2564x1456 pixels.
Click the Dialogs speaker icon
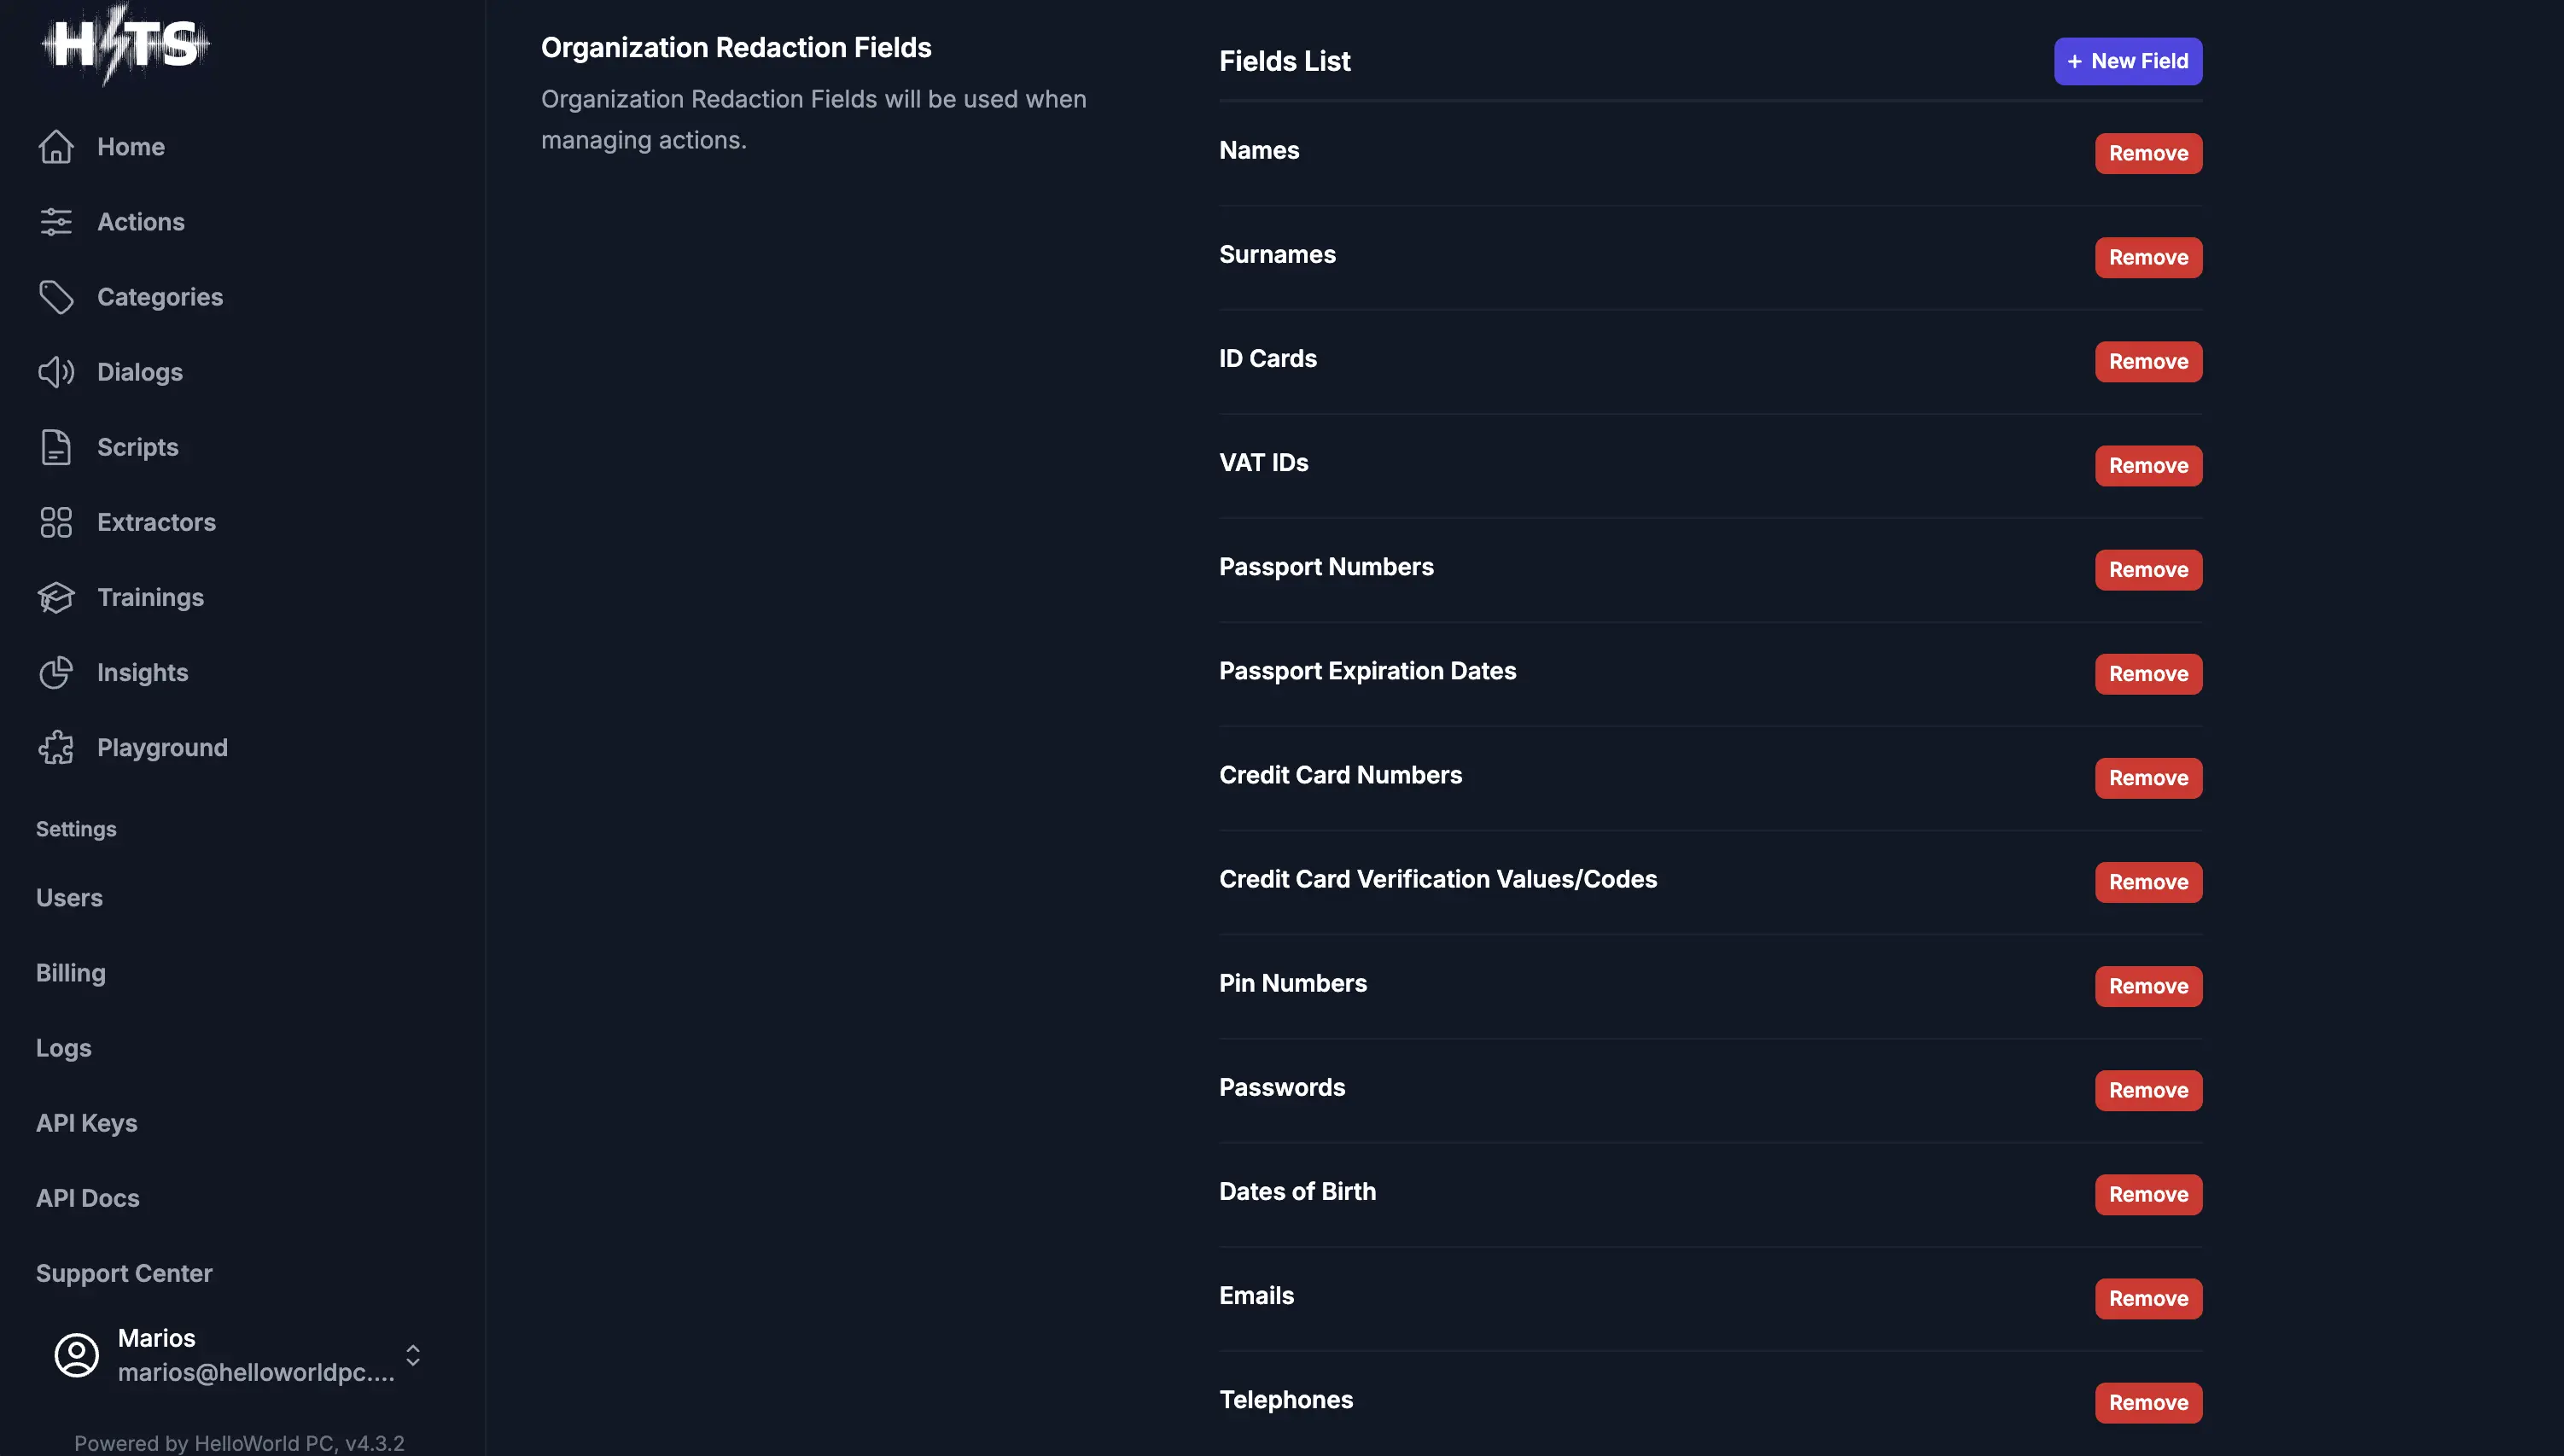click(56, 372)
